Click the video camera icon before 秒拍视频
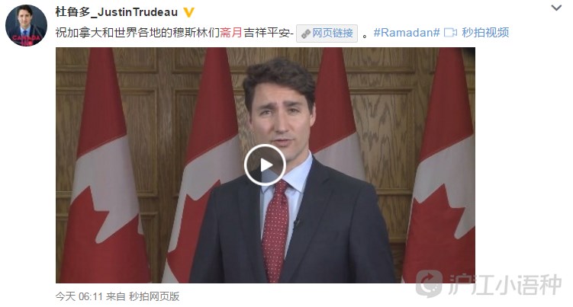The height and width of the screenshot is (307, 573). [450, 33]
